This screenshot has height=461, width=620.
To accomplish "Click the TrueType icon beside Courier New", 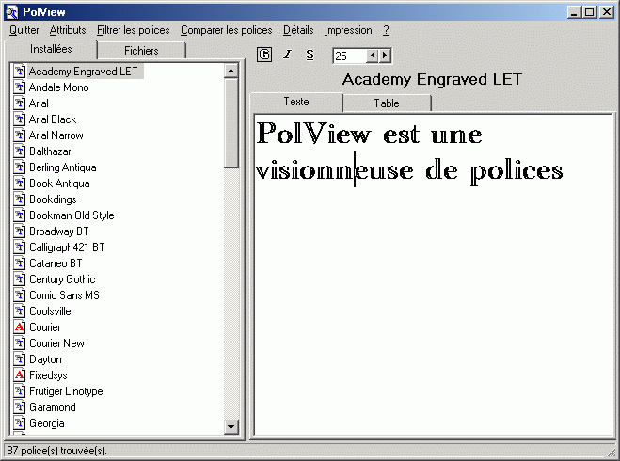I will tap(20, 343).
